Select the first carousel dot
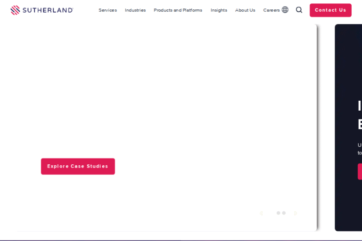The width and height of the screenshot is (362, 241). click(x=278, y=213)
